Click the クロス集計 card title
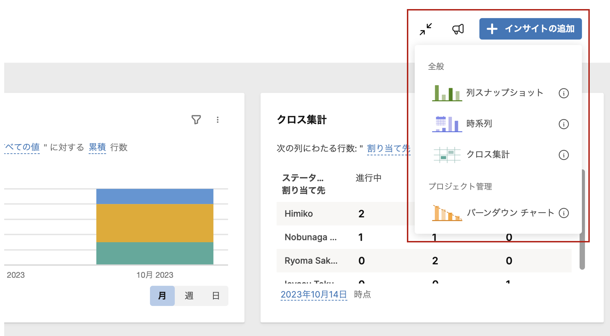Viewport: 610px width, 336px height. point(302,120)
